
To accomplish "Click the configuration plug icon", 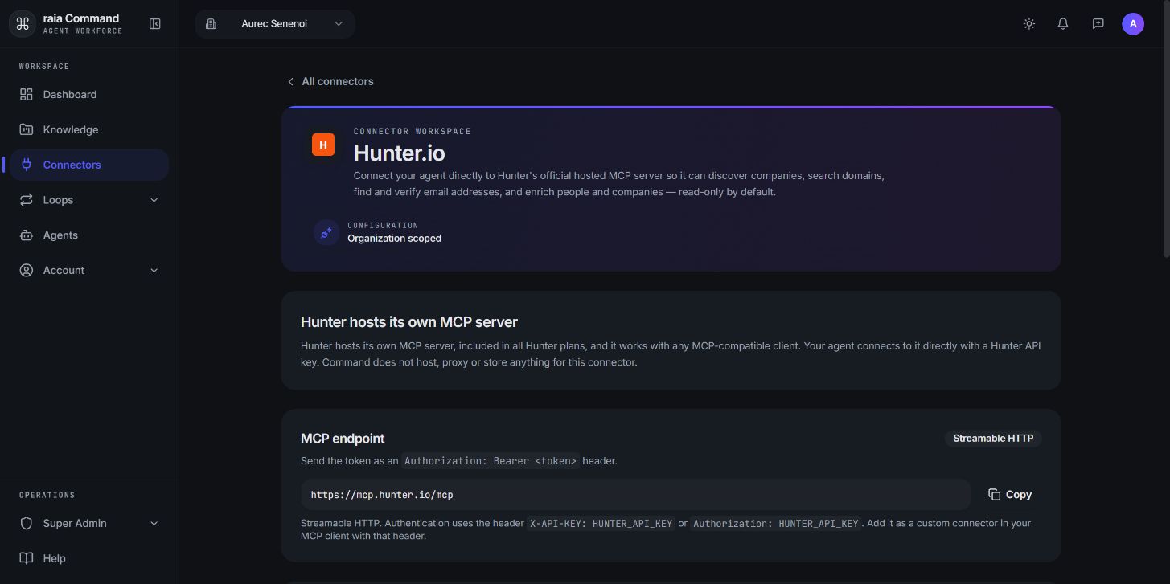I will [326, 233].
